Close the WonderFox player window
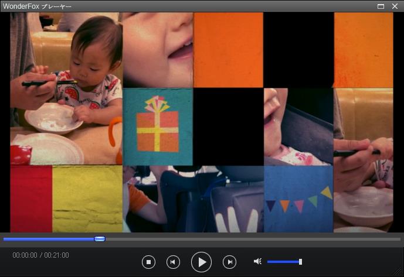 [395, 6]
